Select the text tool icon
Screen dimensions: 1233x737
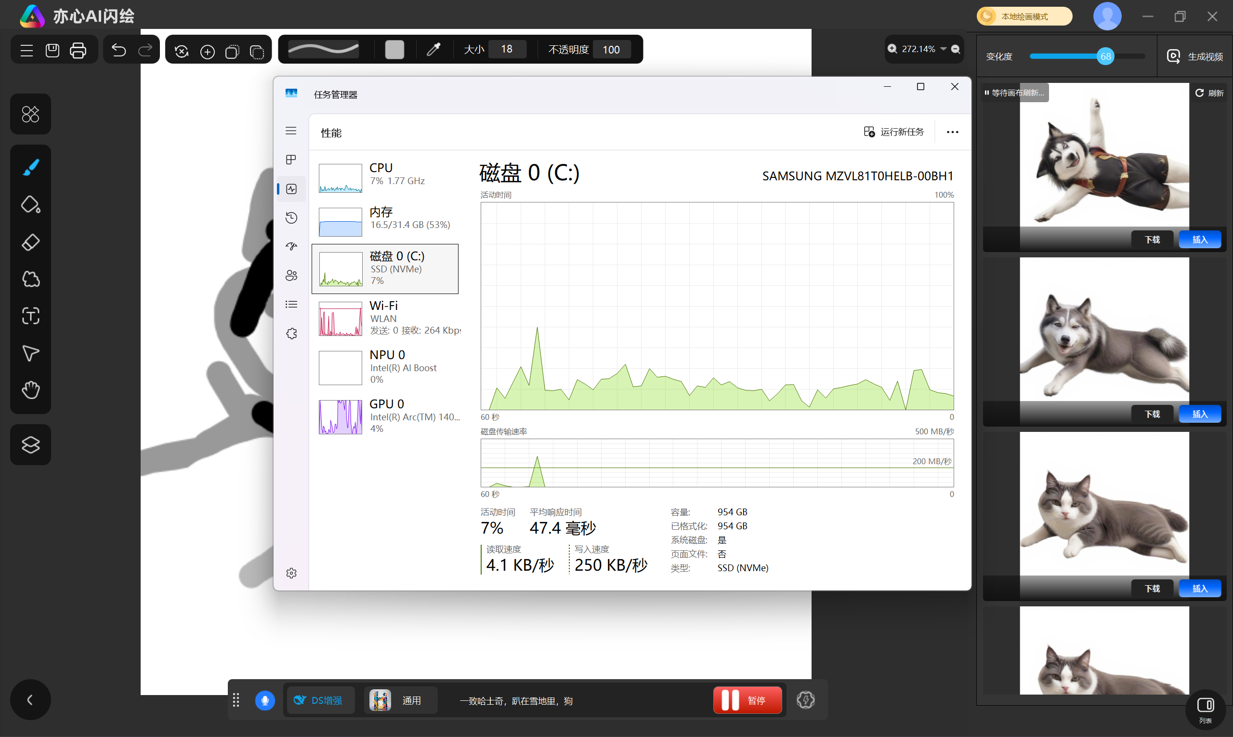pyautogui.click(x=31, y=316)
